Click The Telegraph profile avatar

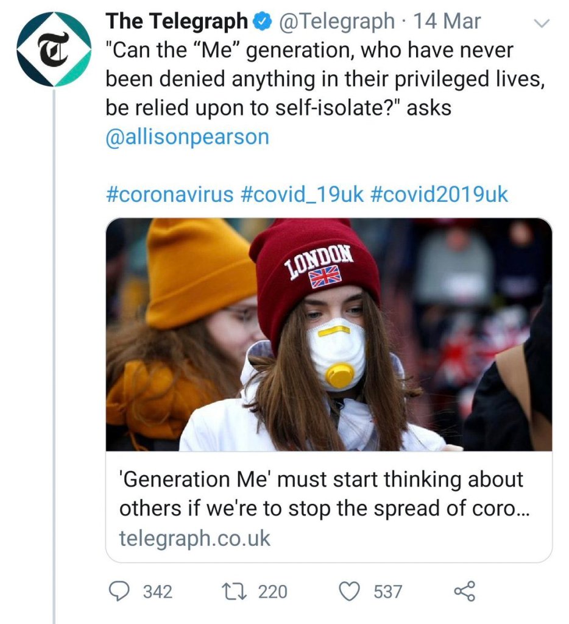[x=54, y=49]
